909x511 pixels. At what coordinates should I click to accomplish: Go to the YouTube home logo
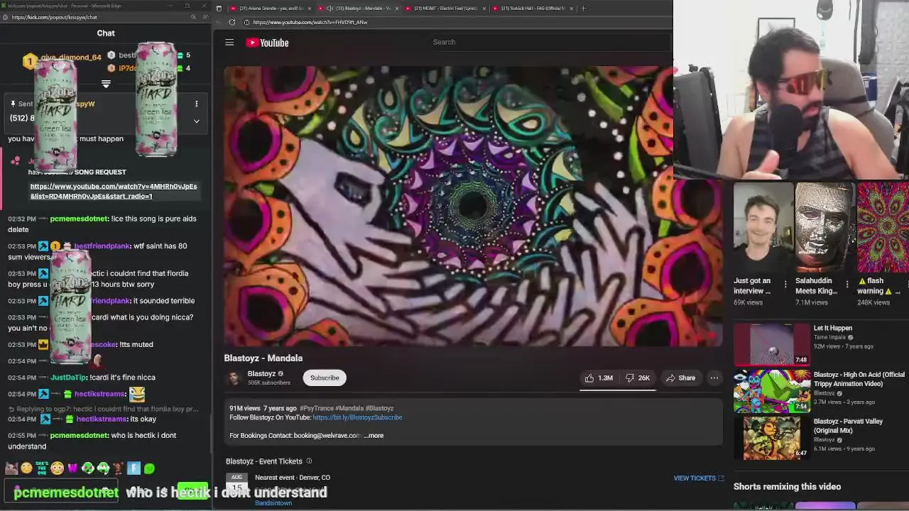coord(267,43)
